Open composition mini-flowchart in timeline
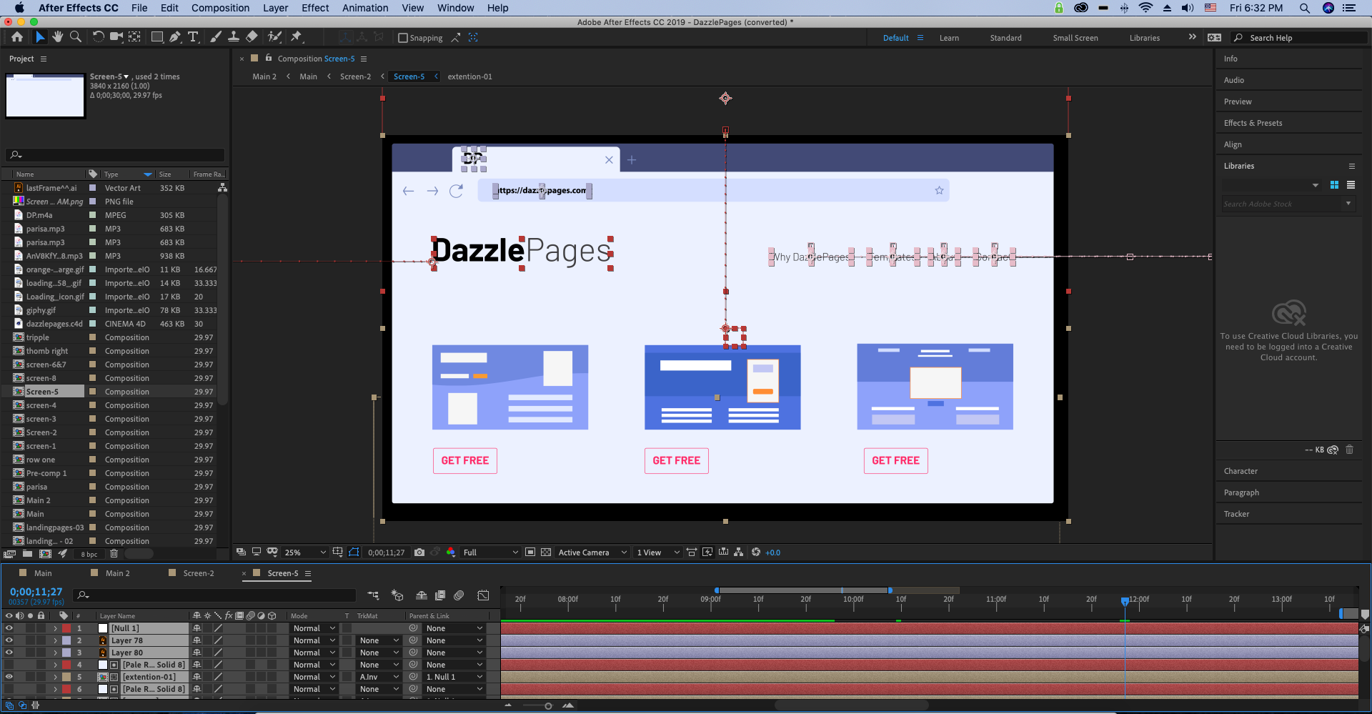Viewport: 1372px width, 714px height. pos(373,595)
